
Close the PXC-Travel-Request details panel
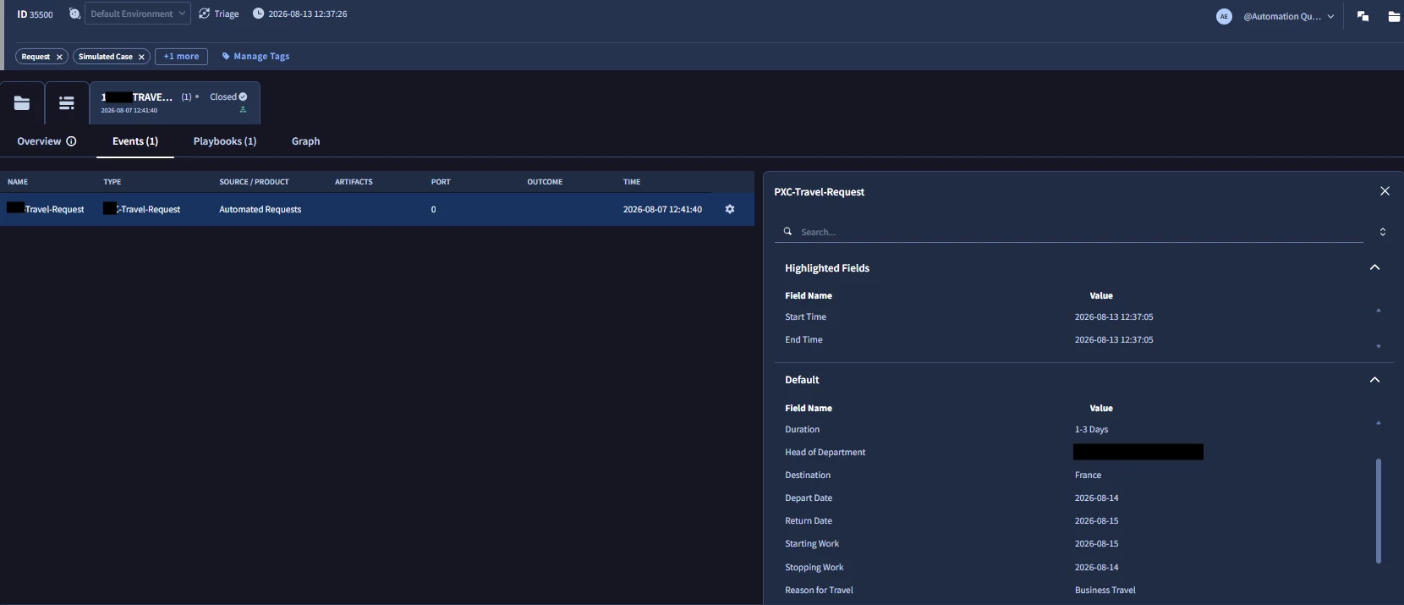point(1385,191)
